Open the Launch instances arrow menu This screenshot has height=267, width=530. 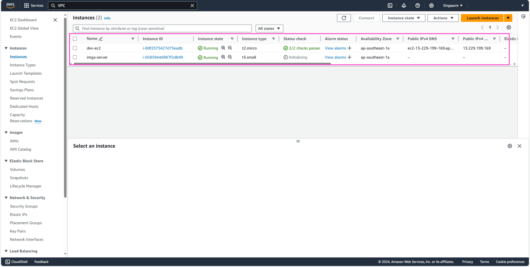coord(508,18)
